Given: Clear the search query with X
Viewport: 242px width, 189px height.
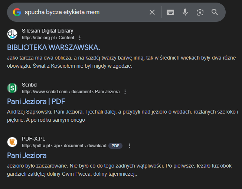Looking at the screenshot, I should tap(152, 12).
